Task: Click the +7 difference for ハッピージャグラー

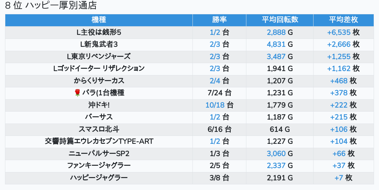Action: 338,178
